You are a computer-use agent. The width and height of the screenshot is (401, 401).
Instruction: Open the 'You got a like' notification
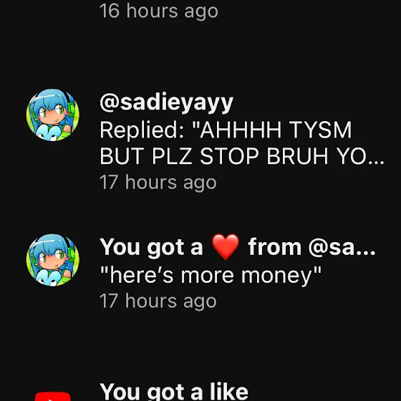coord(174,392)
